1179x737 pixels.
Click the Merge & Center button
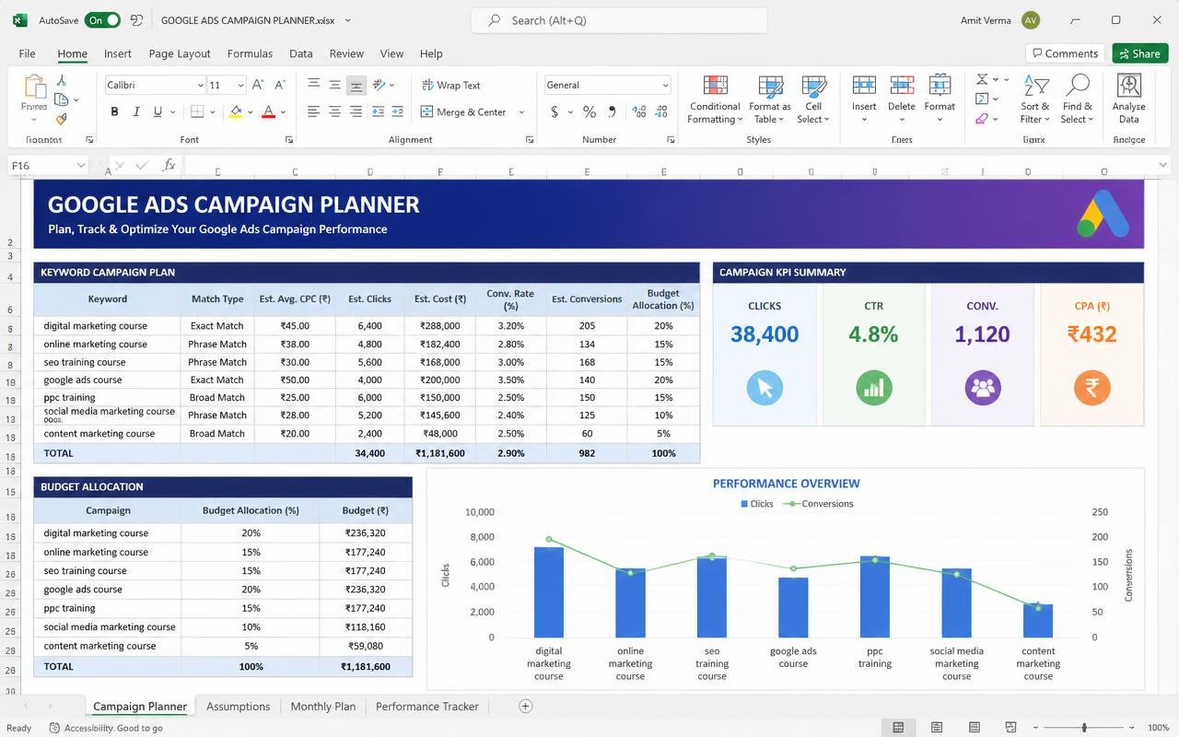(x=464, y=112)
